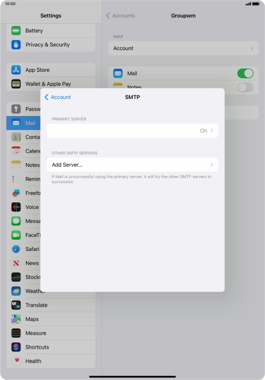Open the Health heart icon
Viewport: 265px width, 380px height.
click(x=16, y=361)
